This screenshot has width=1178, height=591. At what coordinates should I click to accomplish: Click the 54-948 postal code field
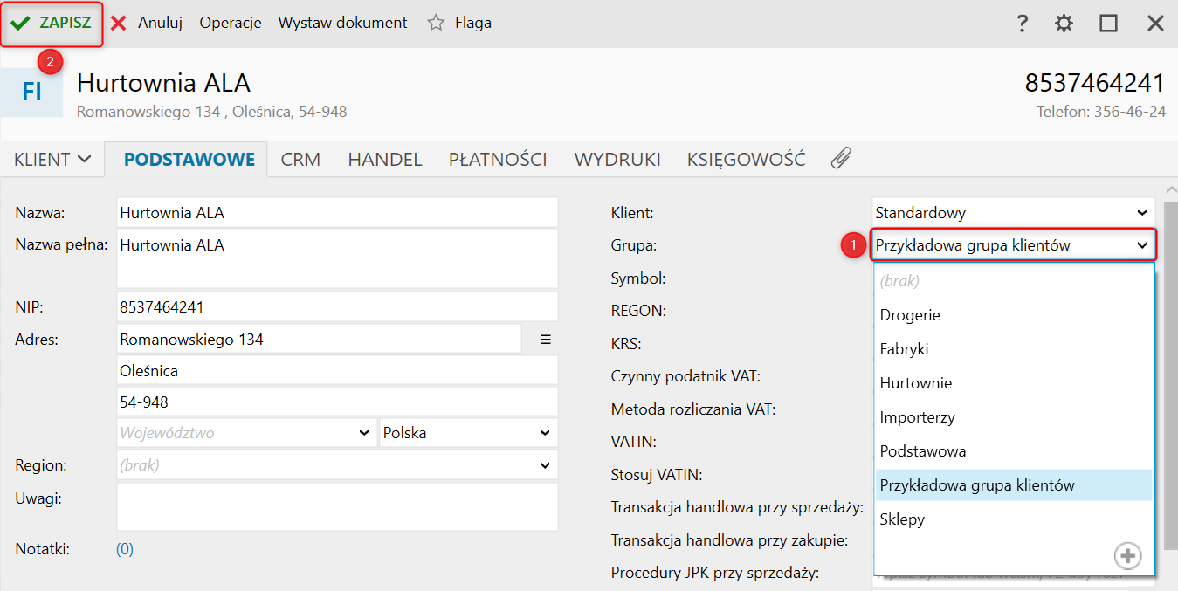[337, 402]
